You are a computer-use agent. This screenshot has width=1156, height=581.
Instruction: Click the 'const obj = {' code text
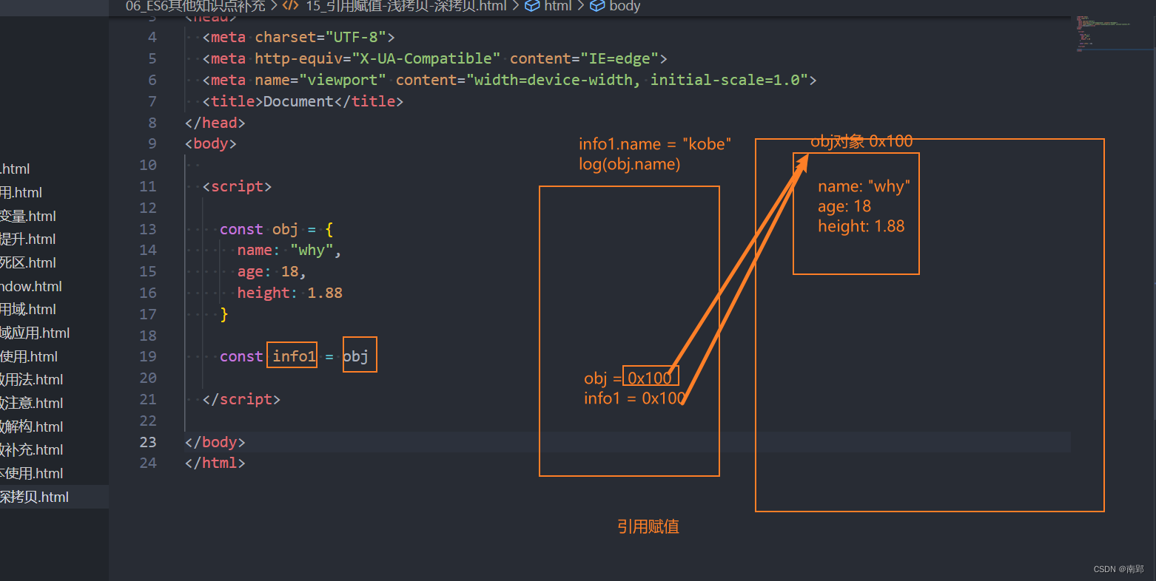(x=277, y=229)
